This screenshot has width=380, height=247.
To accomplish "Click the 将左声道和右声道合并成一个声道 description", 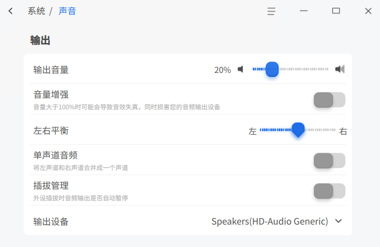I will coord(81,168).
